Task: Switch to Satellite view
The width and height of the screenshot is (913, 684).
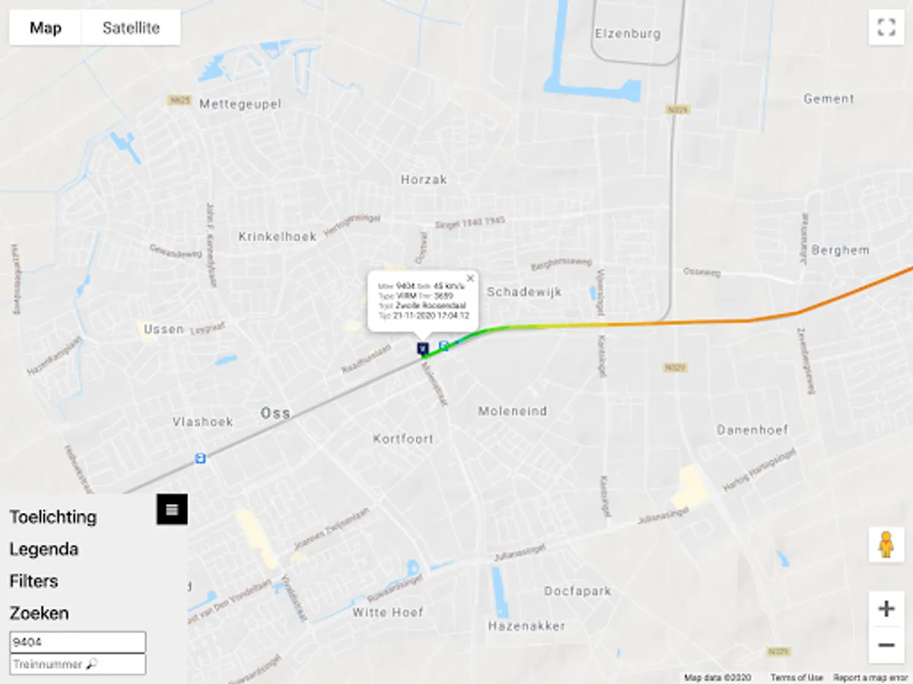Action: point(131,28)
